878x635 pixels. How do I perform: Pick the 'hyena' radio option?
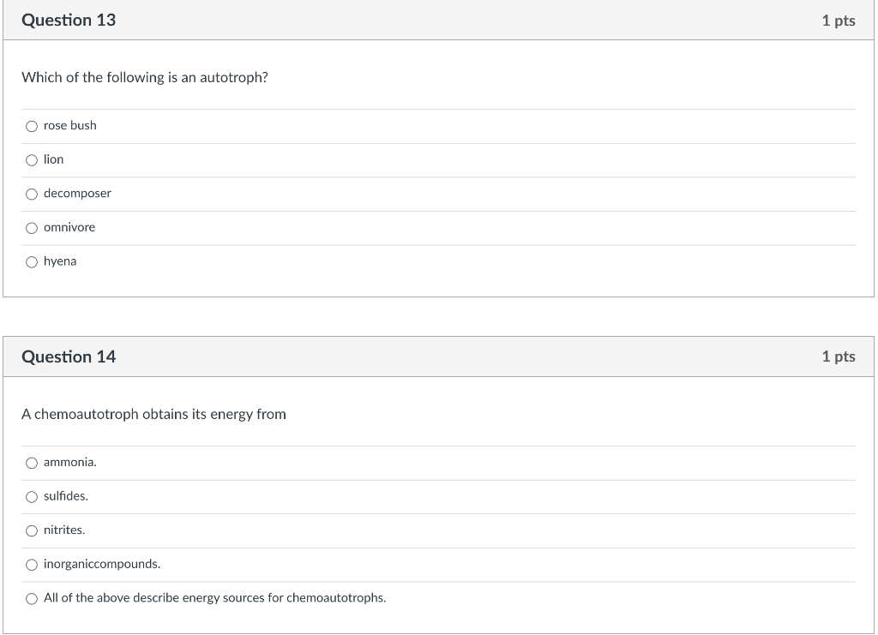click(x=32, y=262)
